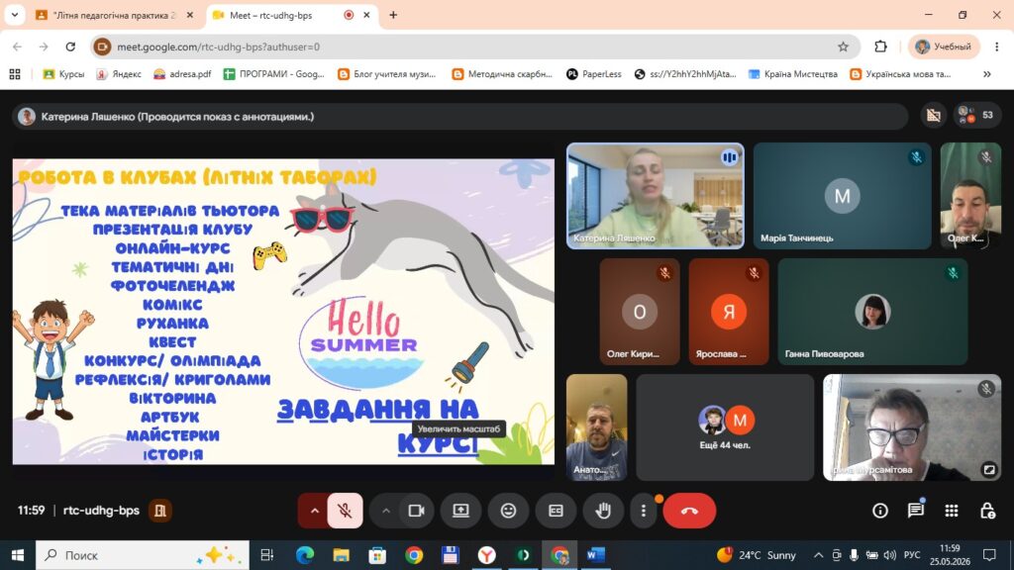Click the shared presentation slide
The width and height of the screenshot is (1014, 570).
pyautogui.click(x=283, y=312)
